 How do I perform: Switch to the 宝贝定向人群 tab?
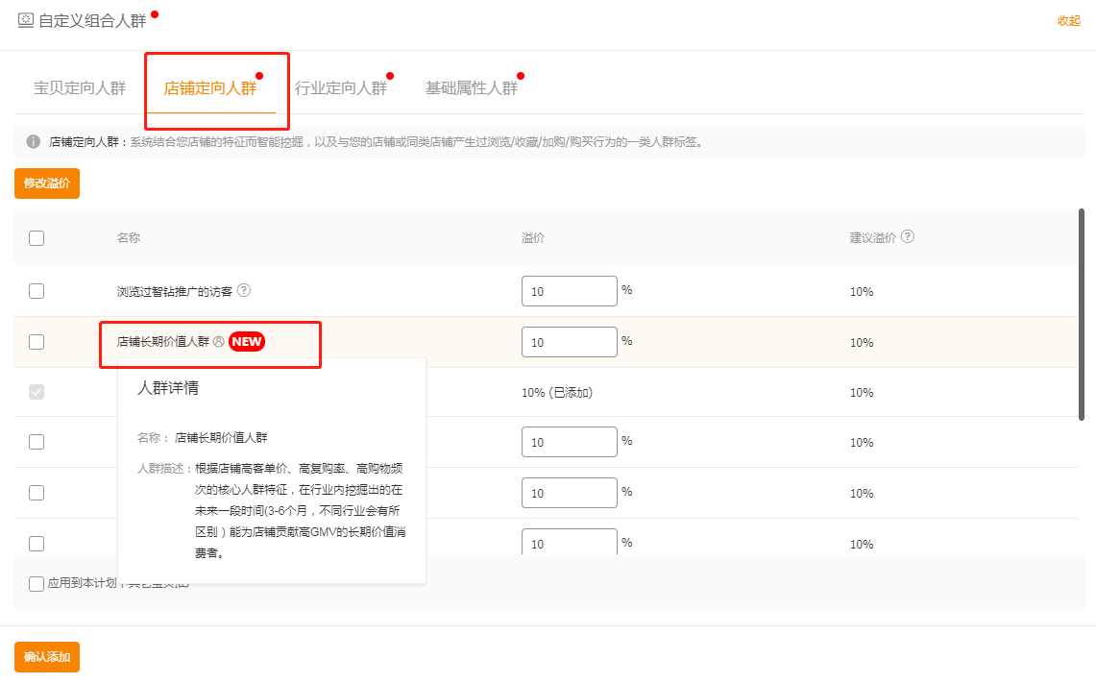[x=80, y=88]
